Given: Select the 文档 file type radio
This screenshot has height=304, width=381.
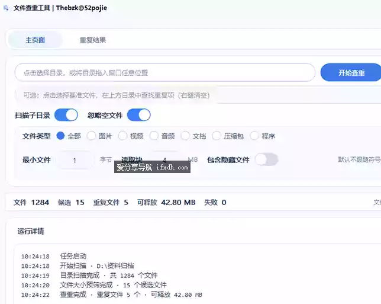Looking at the screenshot, I should 185,136.
